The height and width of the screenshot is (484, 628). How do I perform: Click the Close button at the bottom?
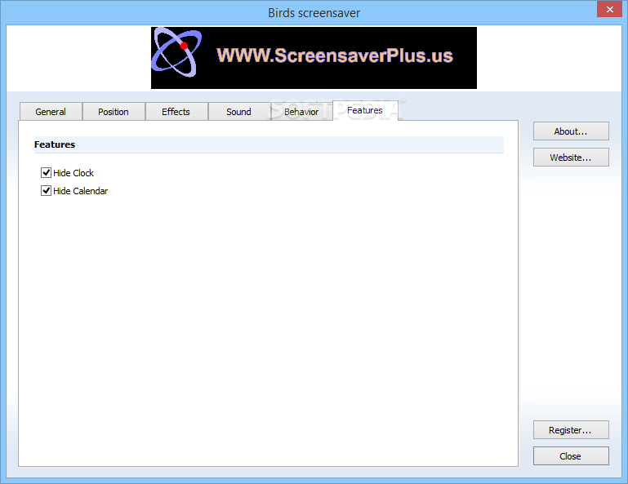[571, 456]
